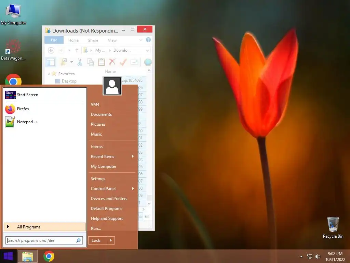Image resolution: width=350 pixels, height=263 pixels.
Task: Expand the All Programs list
Action: coord(45,227)
